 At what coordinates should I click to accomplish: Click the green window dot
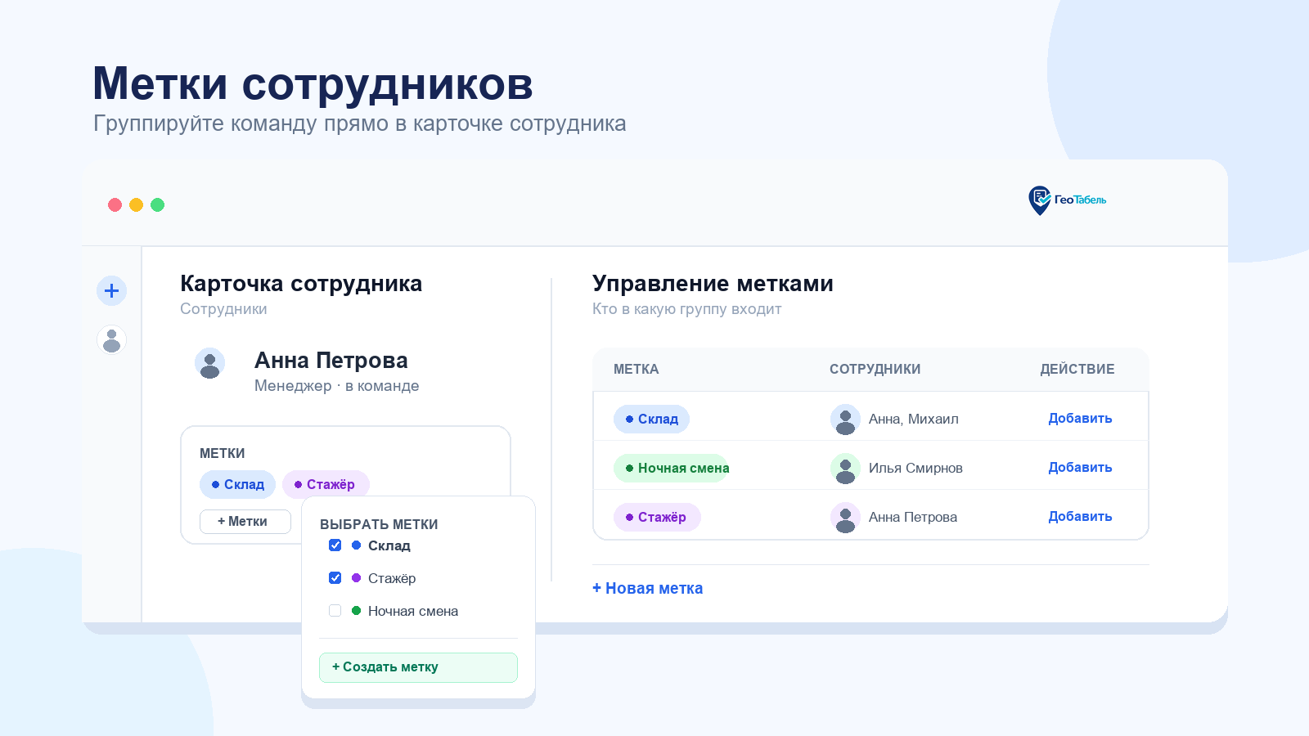(157, 204)
